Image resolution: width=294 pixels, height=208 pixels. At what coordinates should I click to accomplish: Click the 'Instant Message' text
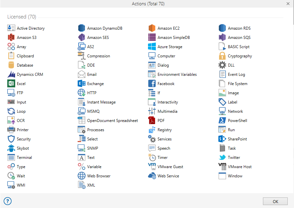coord(101,102)
